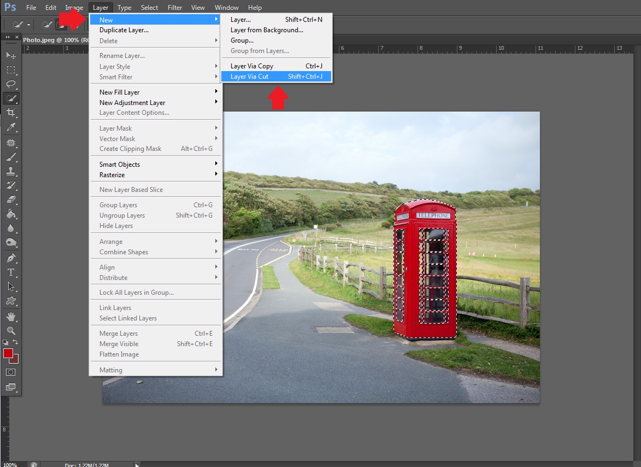Click Layer from Background... option

pyautogui.click(x=267, y=30)
